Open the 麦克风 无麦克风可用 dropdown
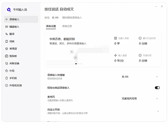The image size is (168, 124). (x=140, y=99)
